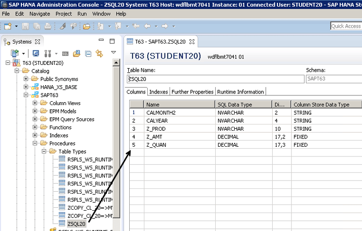The height and width of the screenshot is (231, 362).
Task: Close the Systems view tab
Action: pos(37,42)
